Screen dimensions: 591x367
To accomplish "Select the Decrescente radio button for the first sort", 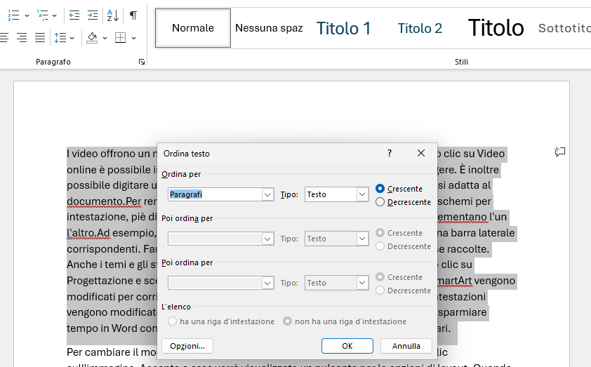I will click(380, 202).
